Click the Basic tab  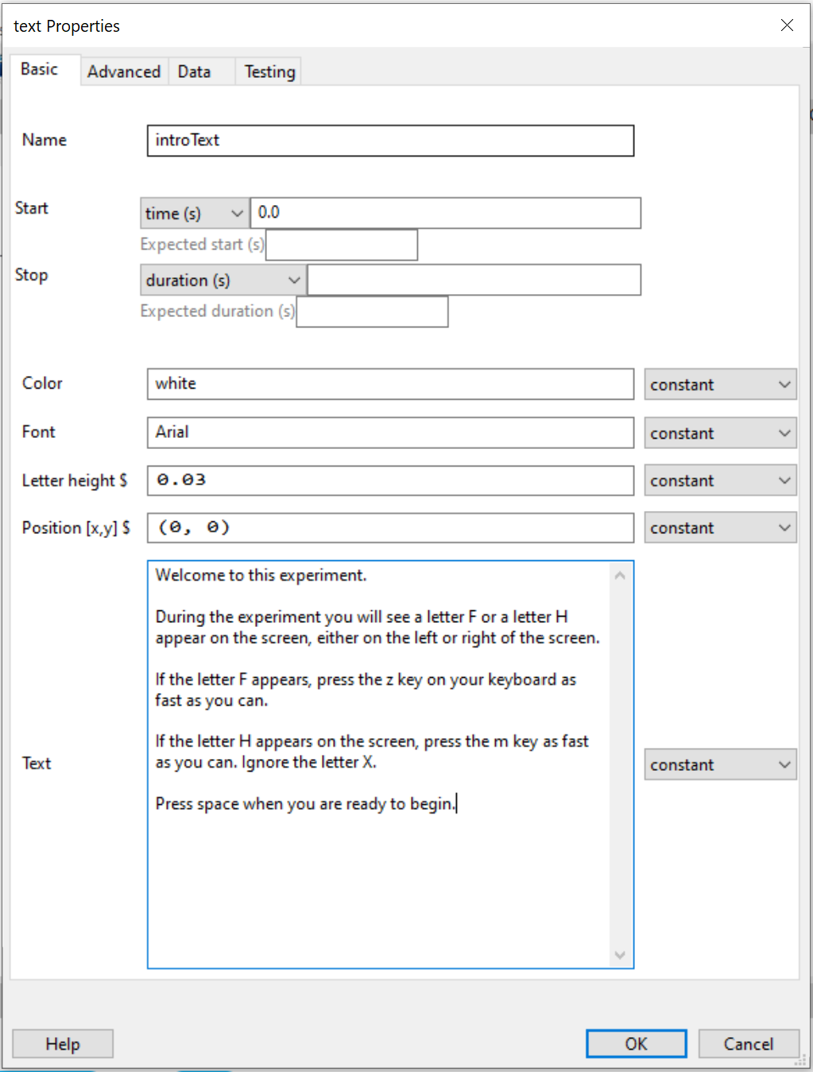(40, 70)
